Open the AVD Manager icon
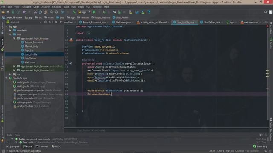Image resolution: width=273 pixels, height=153 pixels. [x=131, y=12]
